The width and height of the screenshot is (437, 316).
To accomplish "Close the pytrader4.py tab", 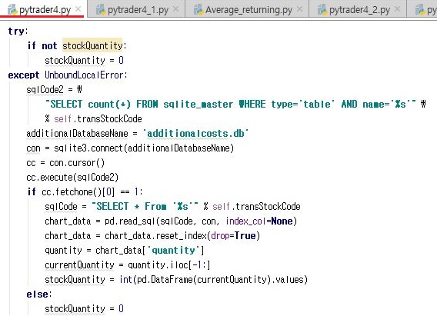I will (x=78, y=9).
